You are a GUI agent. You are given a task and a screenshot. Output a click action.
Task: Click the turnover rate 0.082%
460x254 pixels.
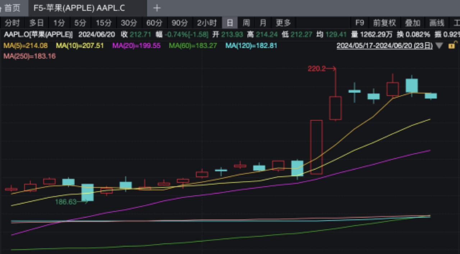418,35
